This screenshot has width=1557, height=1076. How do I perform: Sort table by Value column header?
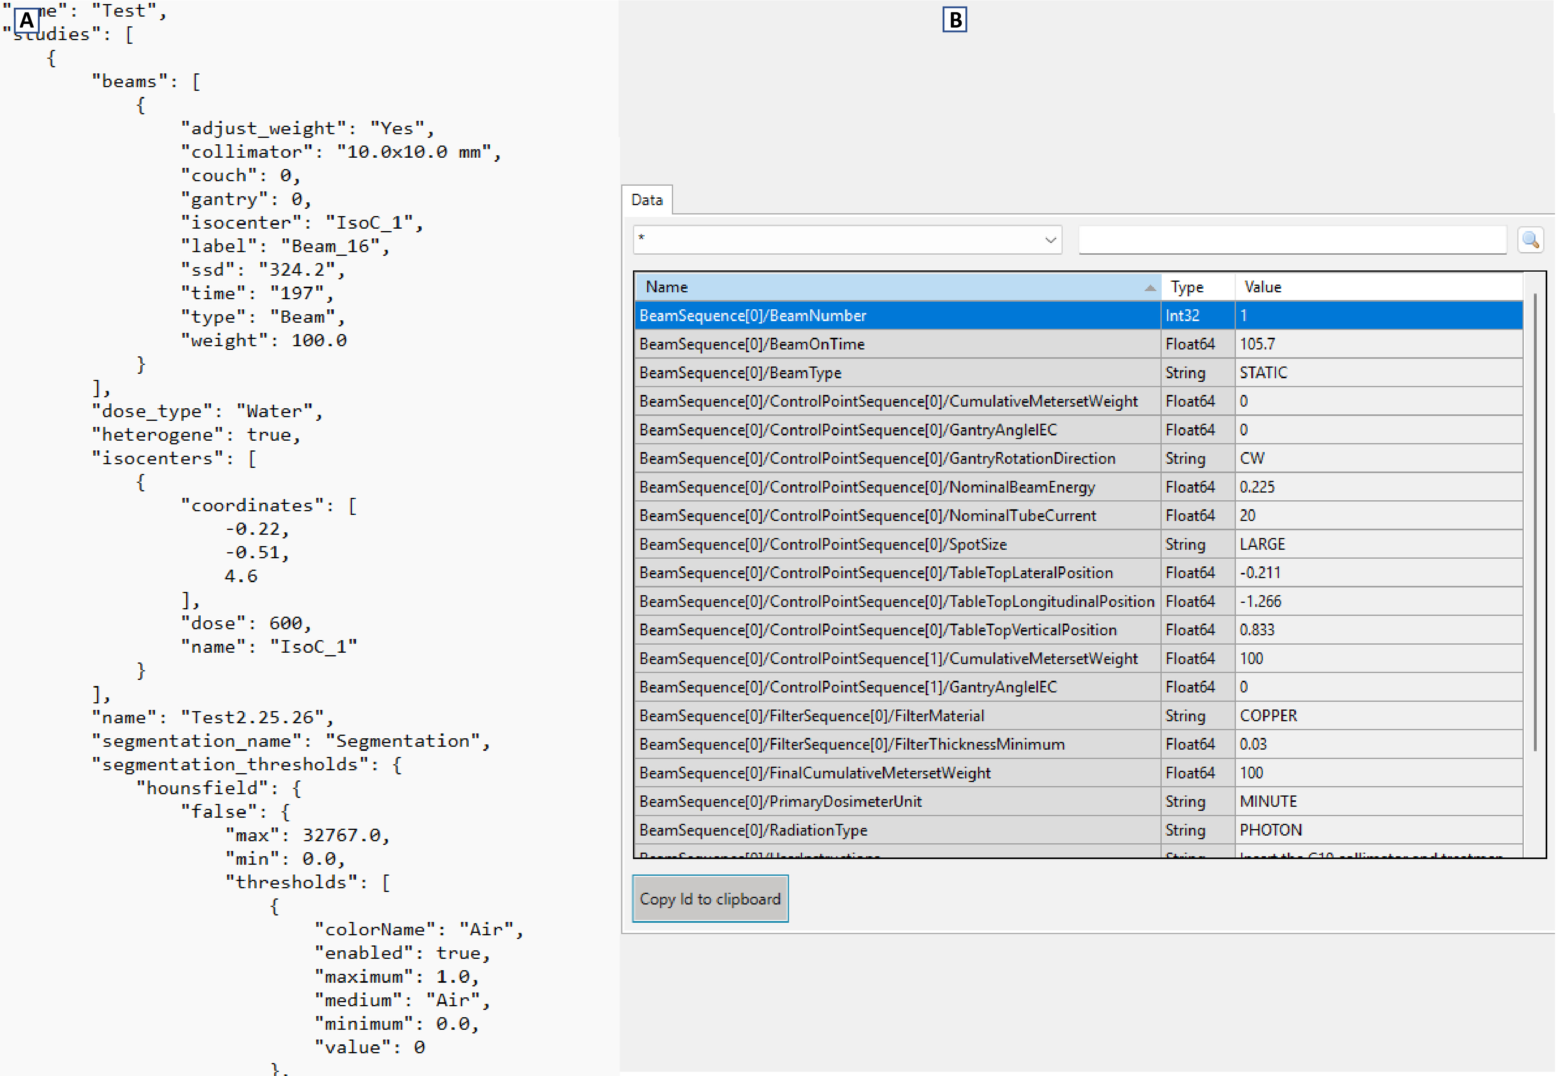pos(1380,287)
